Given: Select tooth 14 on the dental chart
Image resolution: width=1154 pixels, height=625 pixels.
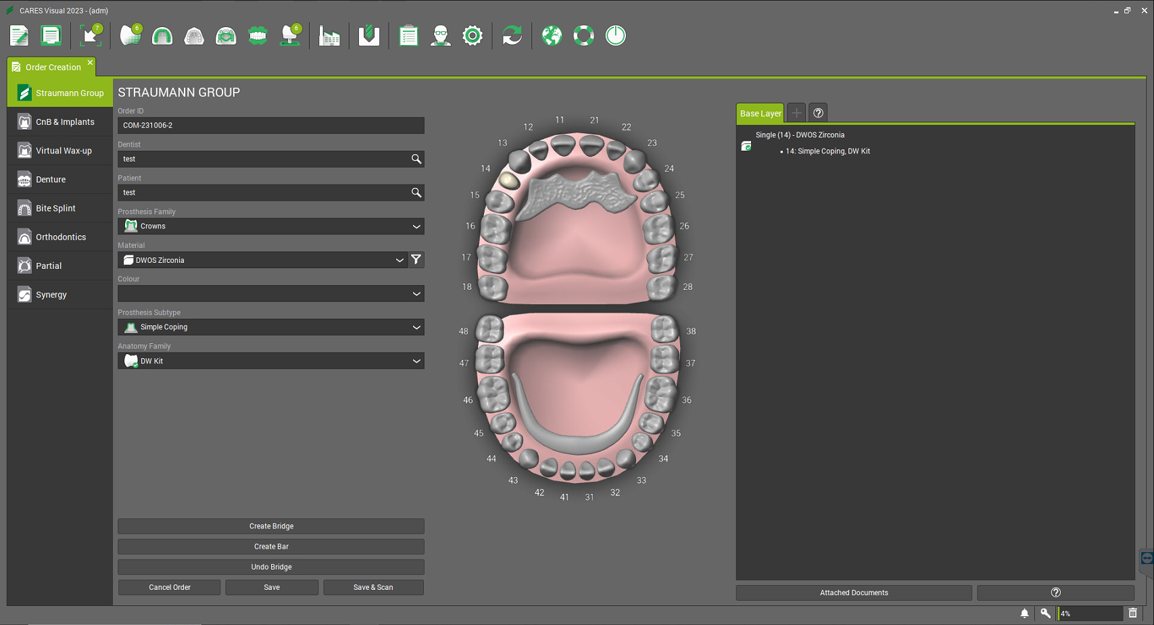Looking at the screenshot, I should tap(508, 180).
